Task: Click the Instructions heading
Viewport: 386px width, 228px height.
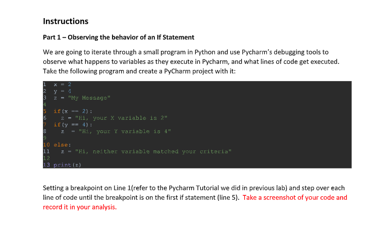Action: coord(66,21)
